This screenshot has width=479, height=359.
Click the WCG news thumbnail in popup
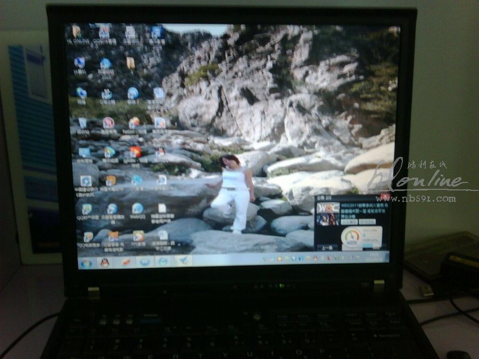point(327,214)
